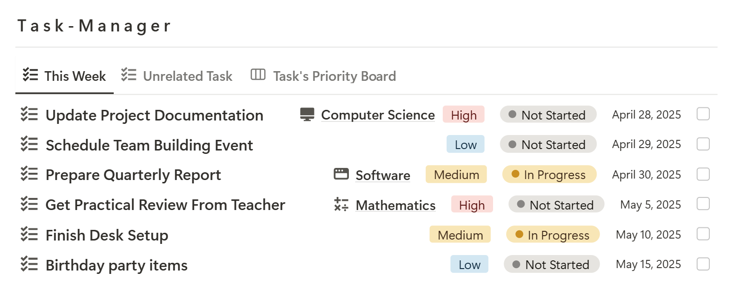Click the board icon of Task's Priority Board
This screenshot has height=286, width=734.
coord(258,75)
